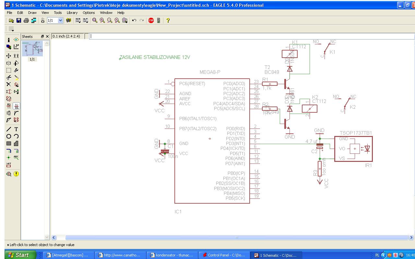The image size is (415, 259).
Task: Expand the ULP program dropdown button
Action: pos(86,20)
